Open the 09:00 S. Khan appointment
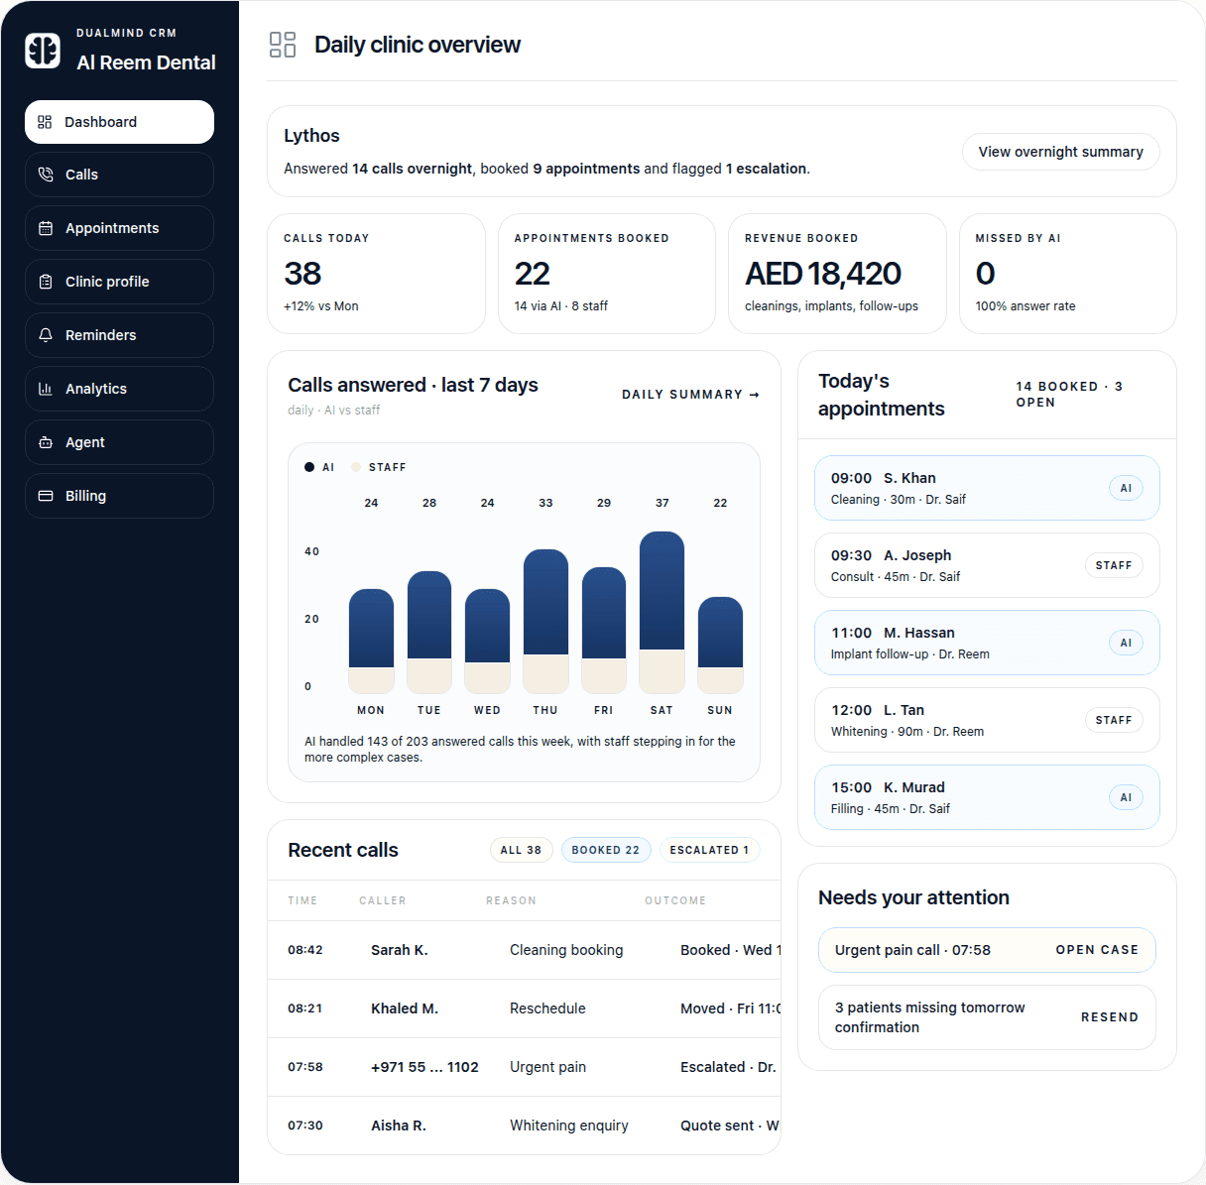Screen dimensions: 1206x1185 click(987, 488)
